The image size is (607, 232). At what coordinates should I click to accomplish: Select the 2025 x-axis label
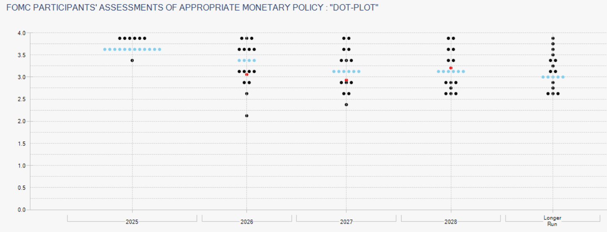tap(132, 222)
